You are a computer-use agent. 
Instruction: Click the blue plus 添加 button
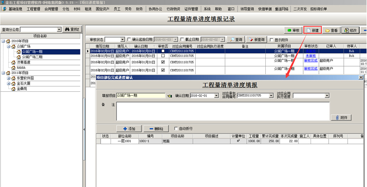[x=129, y=129]
